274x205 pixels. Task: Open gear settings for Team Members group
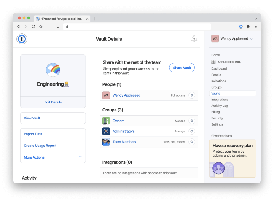(192, 142)
